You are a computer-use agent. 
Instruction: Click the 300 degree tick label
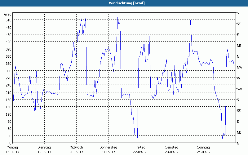pyautogui.click(x=9, y=71)
